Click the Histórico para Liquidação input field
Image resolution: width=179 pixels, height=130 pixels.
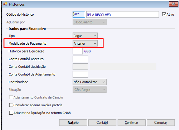(x=78, y=51)
